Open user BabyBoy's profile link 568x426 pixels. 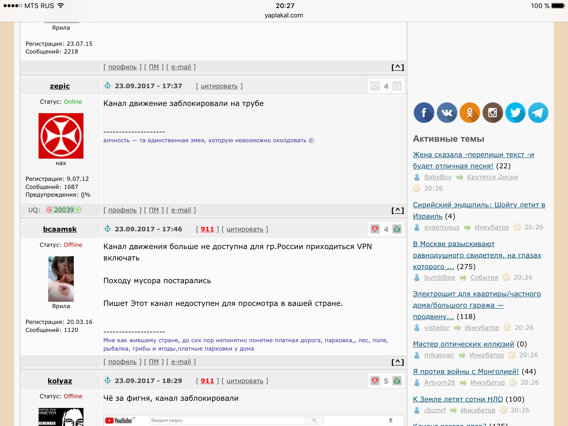[438, 177]
